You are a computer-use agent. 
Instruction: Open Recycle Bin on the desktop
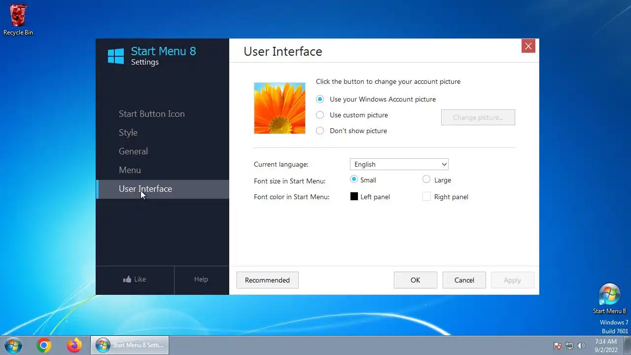(x=18, y=20)
